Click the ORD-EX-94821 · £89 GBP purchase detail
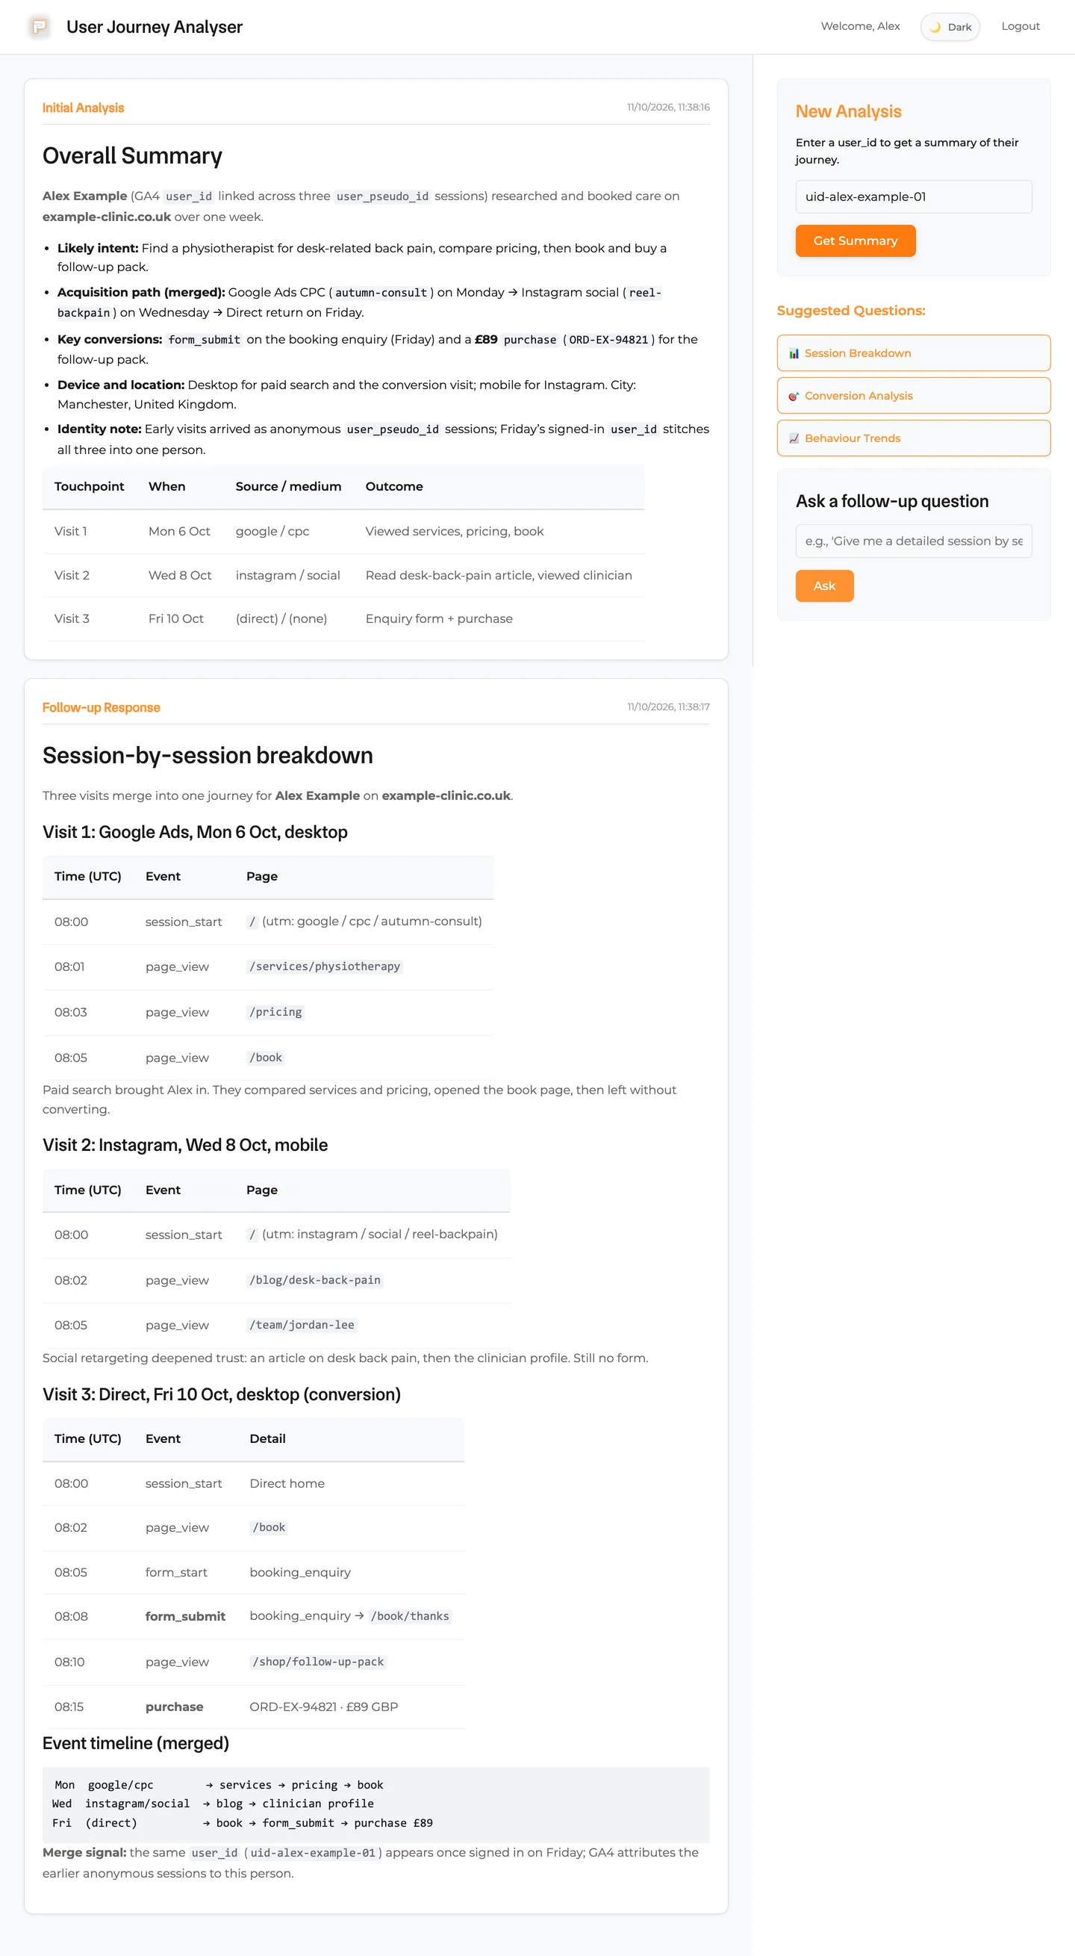Viewport: 1075px width, 1956px height. click(323, 1707)
